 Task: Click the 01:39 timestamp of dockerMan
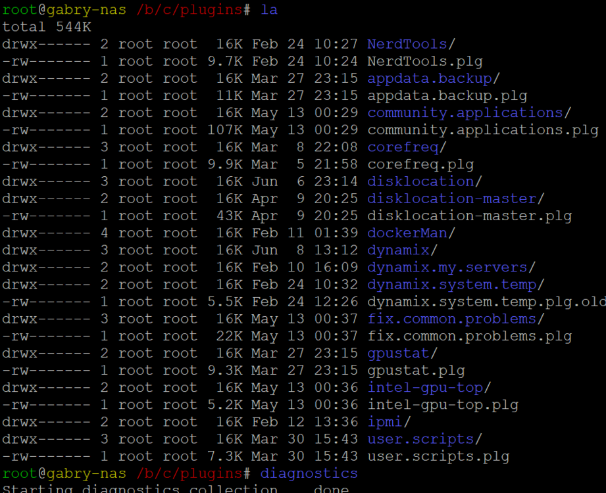click(x=336, y=233)
